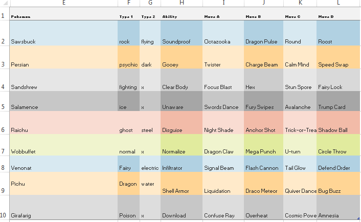Select the Clear Body cell
The height and width of the screenshot is (222, 361).
tap(182, 80)
